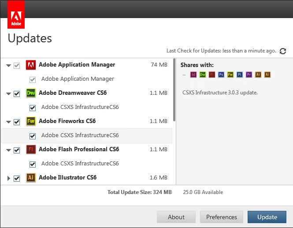Click the Adobe Application Manager product icon
Screen dimensions: 293x228
[31, 65]
